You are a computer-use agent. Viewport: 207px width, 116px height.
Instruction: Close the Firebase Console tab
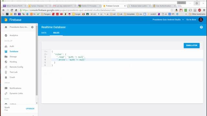125,6
